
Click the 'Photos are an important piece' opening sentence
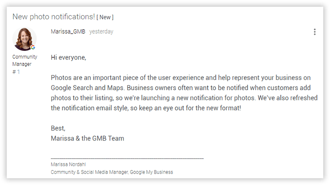click(180, 78)
